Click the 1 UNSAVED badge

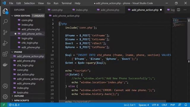click(38, 16)
